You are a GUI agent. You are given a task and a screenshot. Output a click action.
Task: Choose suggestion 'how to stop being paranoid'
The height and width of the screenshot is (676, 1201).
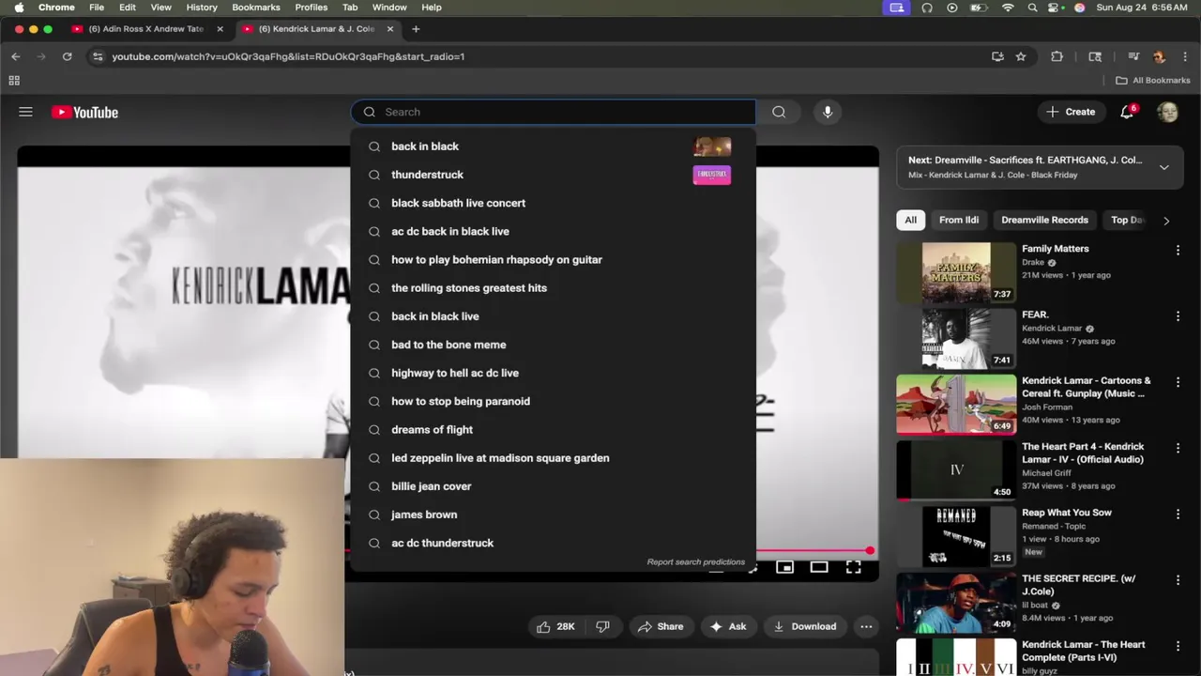coord(553,401)
